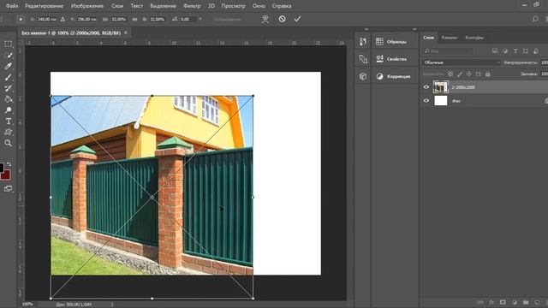Toggle maintain aspect ratio link
548x308 pixels.
[x=134, y=19]
